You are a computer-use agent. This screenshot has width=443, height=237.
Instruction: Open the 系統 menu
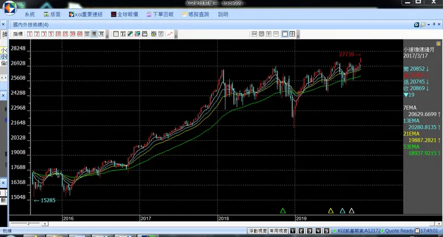click(x=29, y=14)
